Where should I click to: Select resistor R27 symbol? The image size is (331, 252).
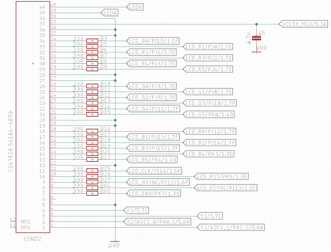(x=92, y=182)
